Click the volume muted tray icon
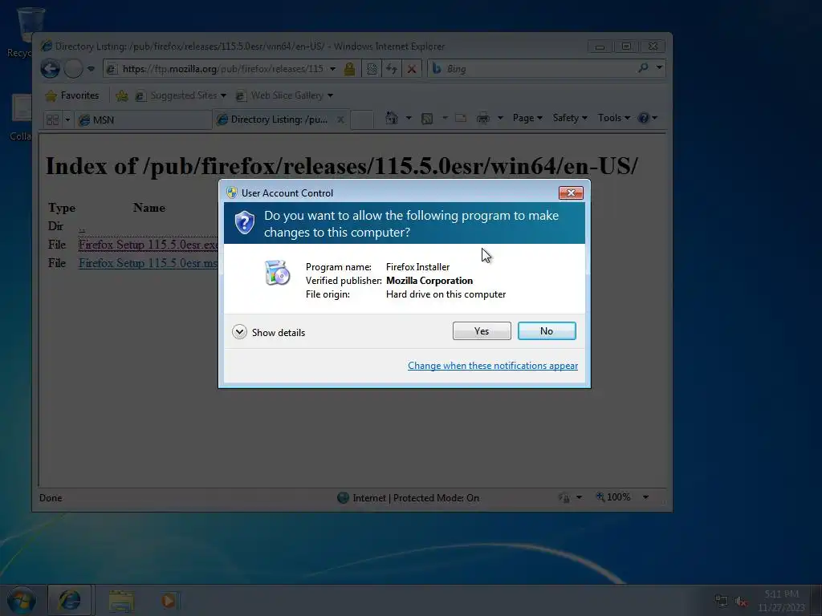 (741, 602)
